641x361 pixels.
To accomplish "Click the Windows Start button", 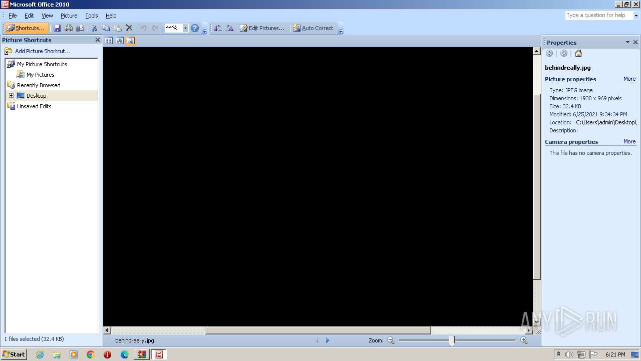I will click(x=14, y=354).
